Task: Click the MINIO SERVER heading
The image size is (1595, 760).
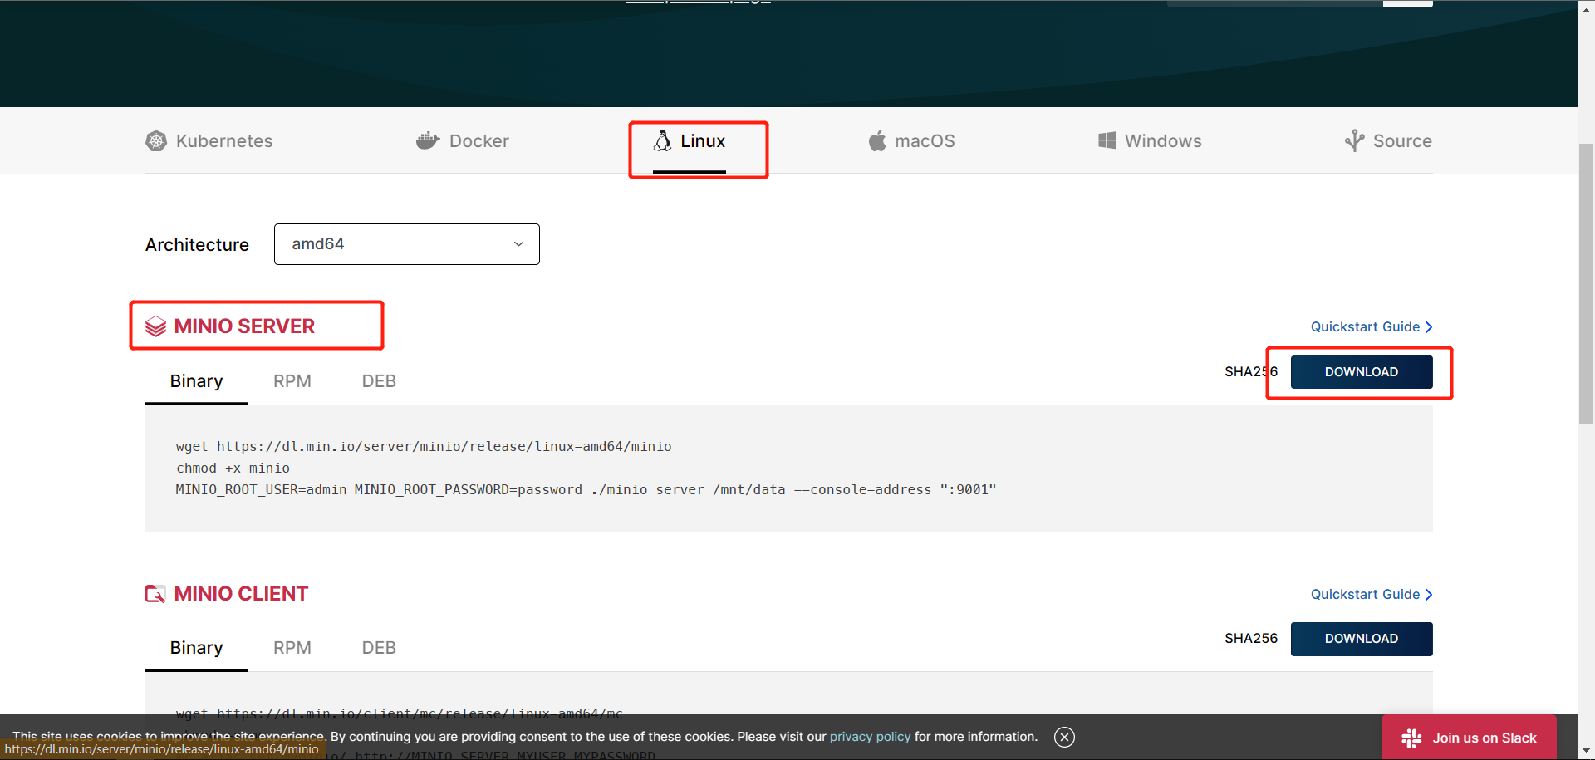Action: pos(244,326)
